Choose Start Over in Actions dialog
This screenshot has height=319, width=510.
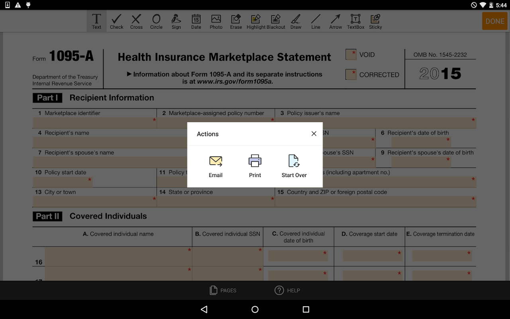pos(294,166)
